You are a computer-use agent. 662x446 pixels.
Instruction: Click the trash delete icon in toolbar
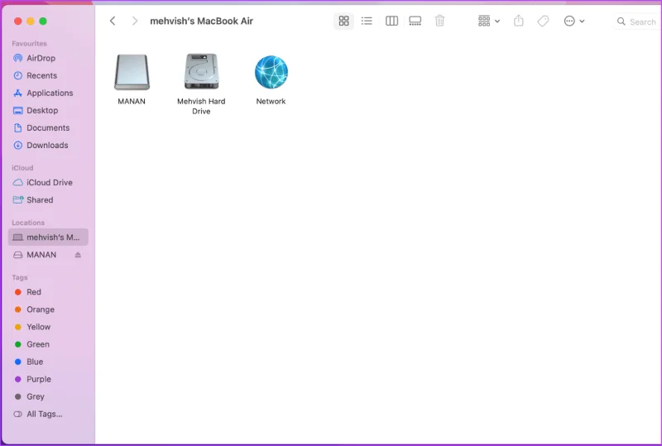click(x=439, y=21)
